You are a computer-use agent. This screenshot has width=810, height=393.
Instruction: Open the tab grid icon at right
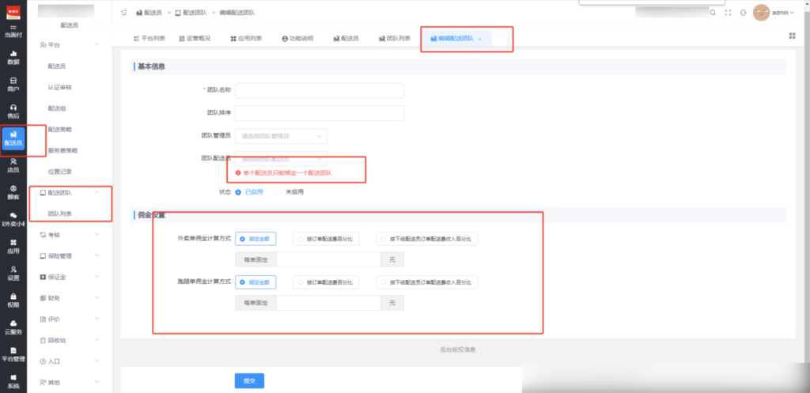coord(792,36)
